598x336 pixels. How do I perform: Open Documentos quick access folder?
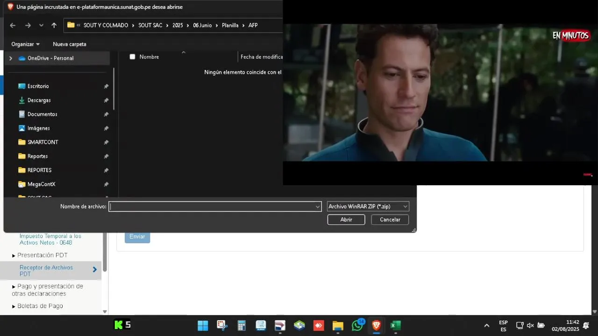pos(42,114)
